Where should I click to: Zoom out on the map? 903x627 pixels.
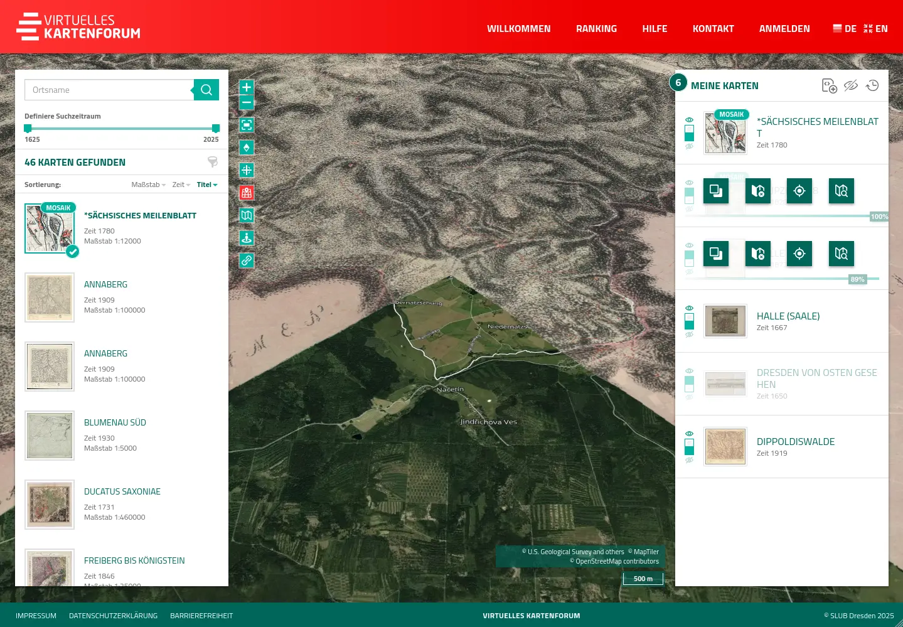pos(247,102)
